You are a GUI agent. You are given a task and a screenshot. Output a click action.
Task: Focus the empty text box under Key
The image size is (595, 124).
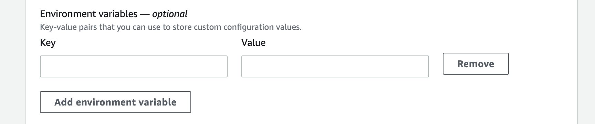coord(134,66)
